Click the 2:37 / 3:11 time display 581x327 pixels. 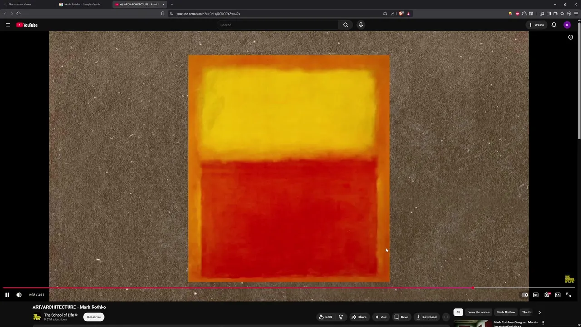point(37,295)
